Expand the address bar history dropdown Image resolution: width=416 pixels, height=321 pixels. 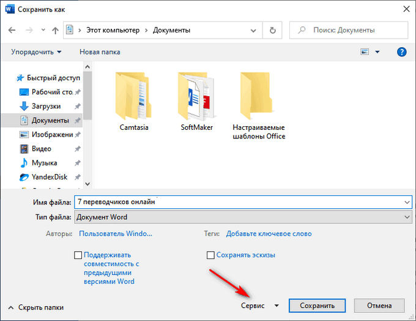coord(253,30)
